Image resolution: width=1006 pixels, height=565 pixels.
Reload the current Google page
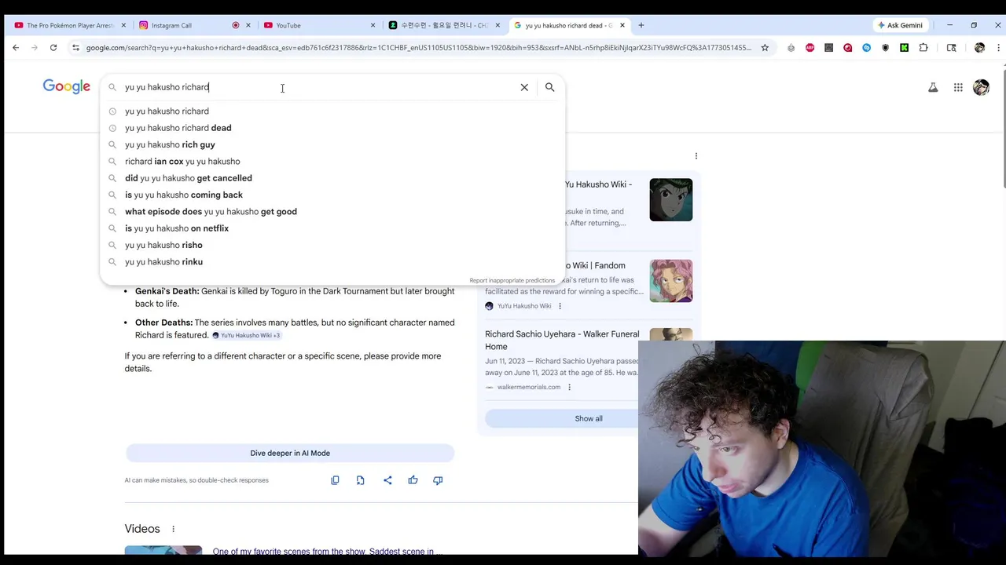point(53,48)
